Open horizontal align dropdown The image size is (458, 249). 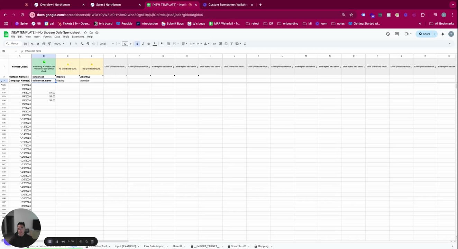point(184,44)
